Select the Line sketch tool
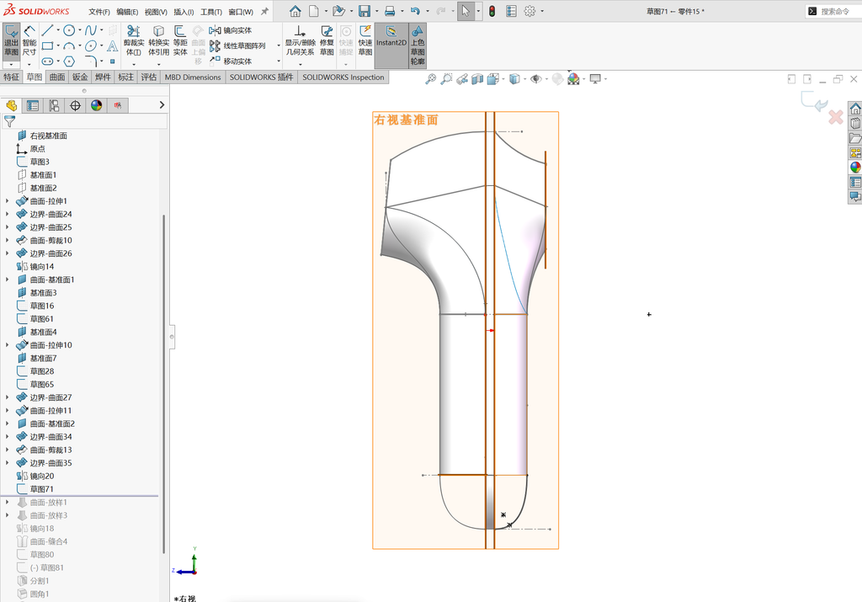Screen dimensions: 862x602 (x=47, y=31)
